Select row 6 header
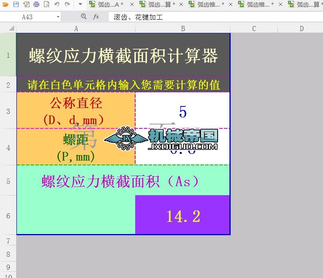 pos(8,216)
